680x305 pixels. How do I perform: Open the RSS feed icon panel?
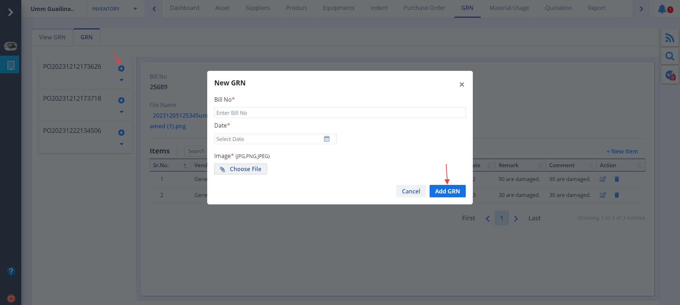click(x=669, y=38)
